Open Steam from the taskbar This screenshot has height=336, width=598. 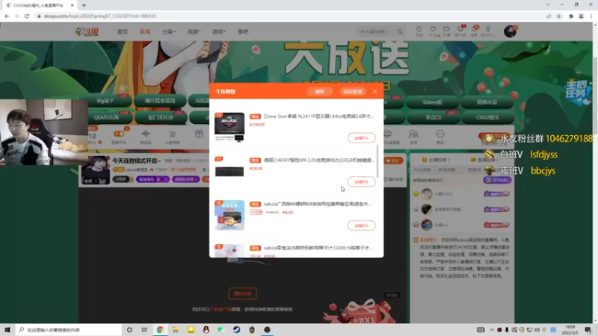236,329
